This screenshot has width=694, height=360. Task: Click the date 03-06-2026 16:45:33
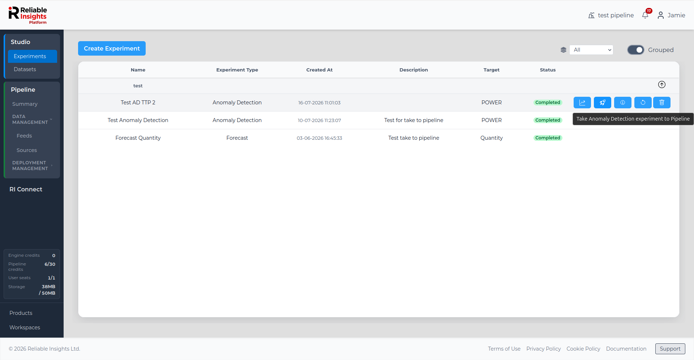pyautogui.click(x=320, y=138)
